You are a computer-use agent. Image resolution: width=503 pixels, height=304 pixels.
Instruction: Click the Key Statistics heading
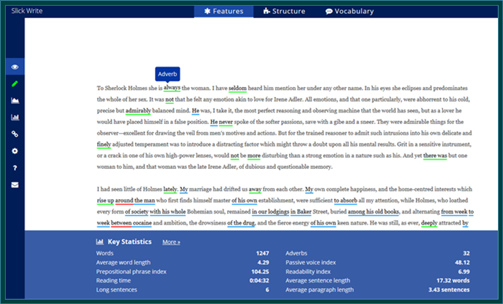pyautogui.click(x=129, y=242)
